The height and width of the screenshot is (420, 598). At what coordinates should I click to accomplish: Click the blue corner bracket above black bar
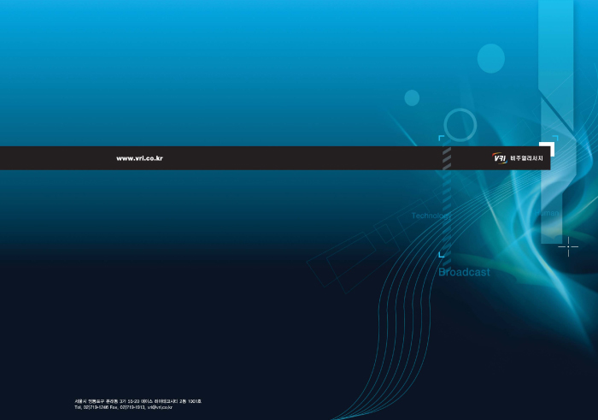tap(441, 138)
